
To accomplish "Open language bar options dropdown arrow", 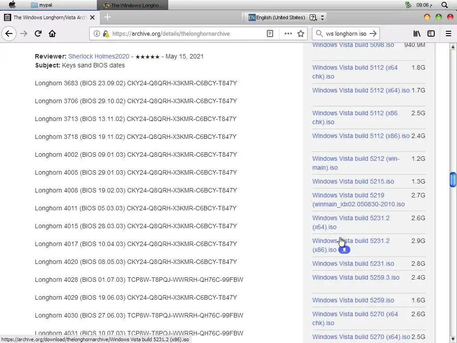I will point(322,17).
